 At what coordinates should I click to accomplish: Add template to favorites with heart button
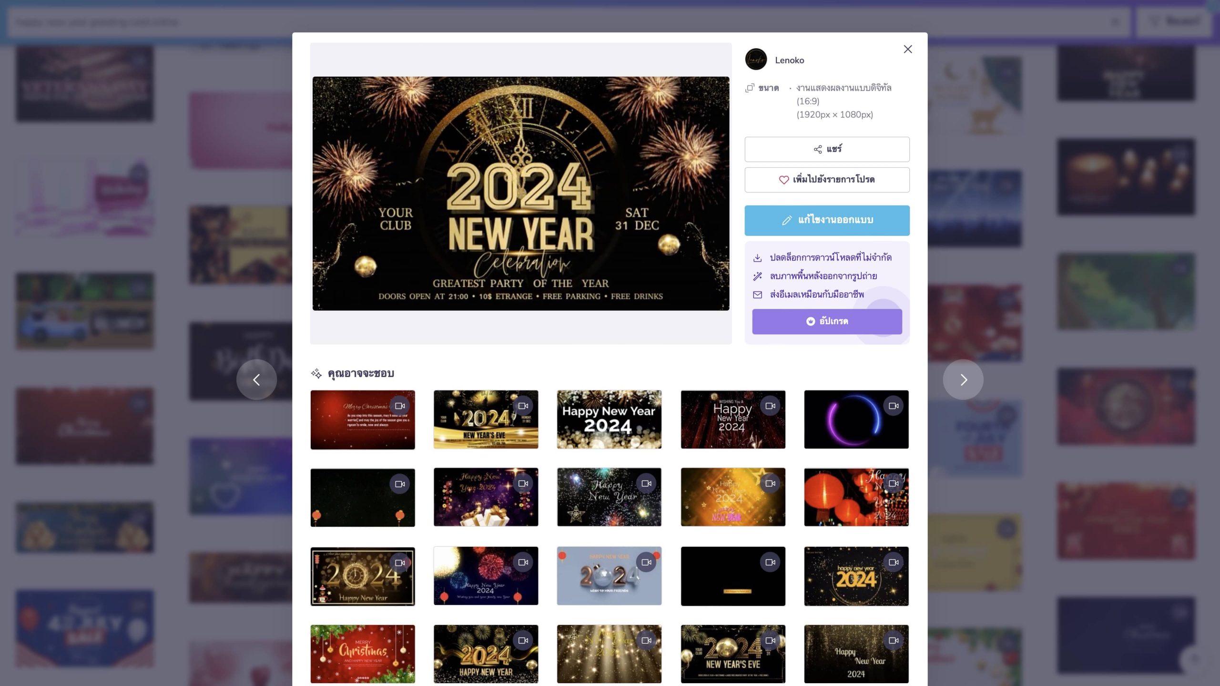[827, 180]
